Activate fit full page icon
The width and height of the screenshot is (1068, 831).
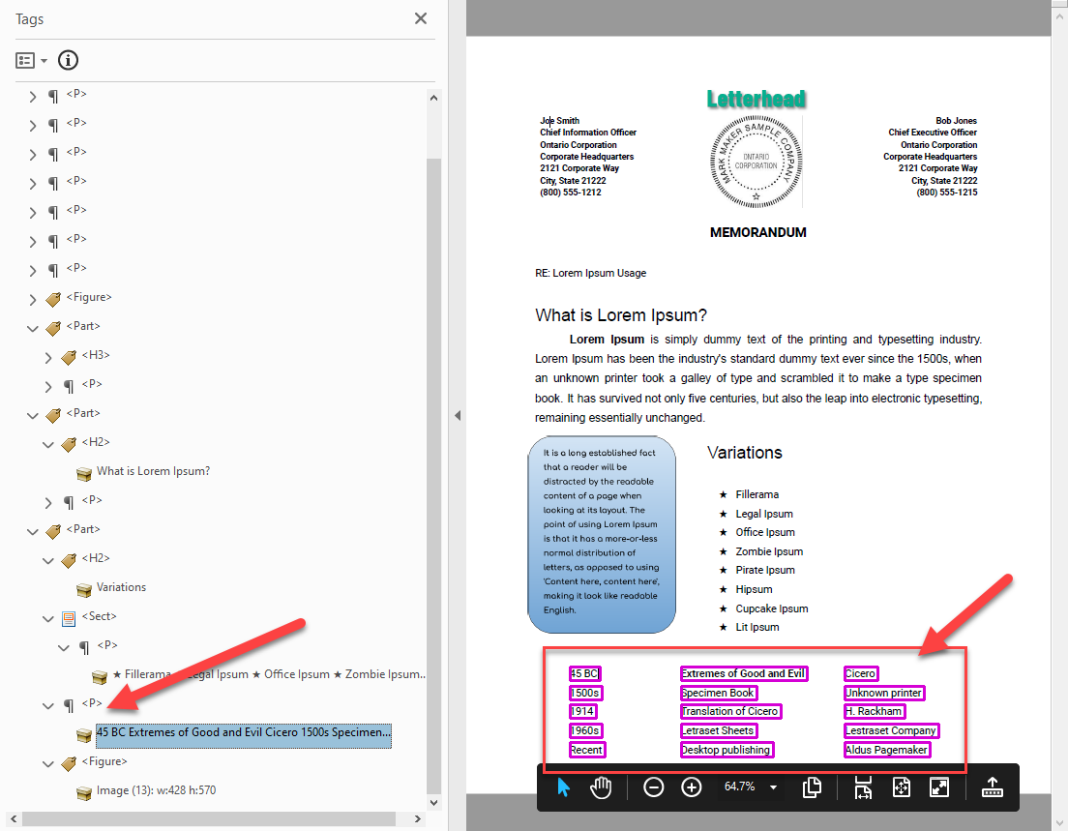[901, 787]
